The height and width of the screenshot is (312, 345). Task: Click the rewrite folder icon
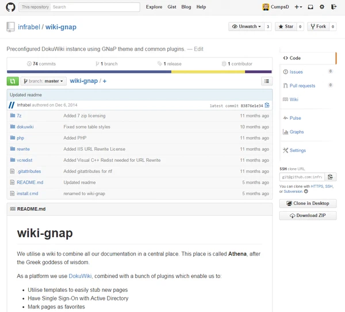(13, 149)
